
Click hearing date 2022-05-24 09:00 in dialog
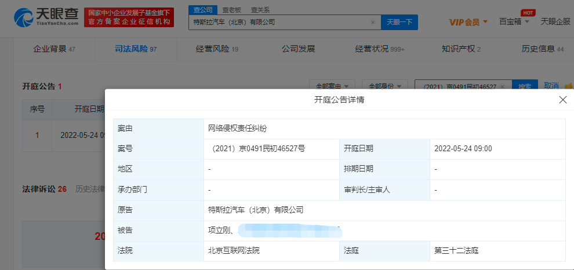pos(463,148)
